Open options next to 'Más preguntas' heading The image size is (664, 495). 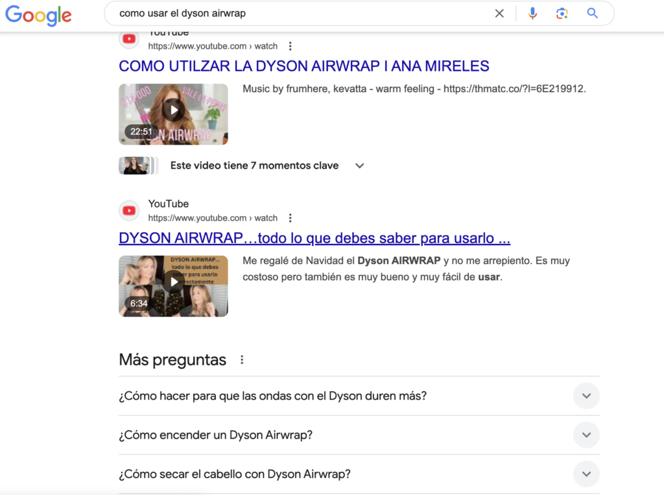[242, 360]
